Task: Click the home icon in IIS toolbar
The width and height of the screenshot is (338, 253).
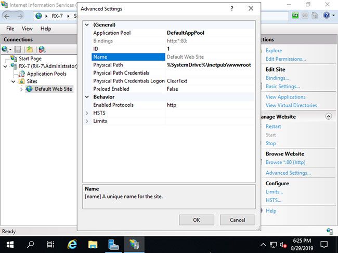Action: pos(315,15)
